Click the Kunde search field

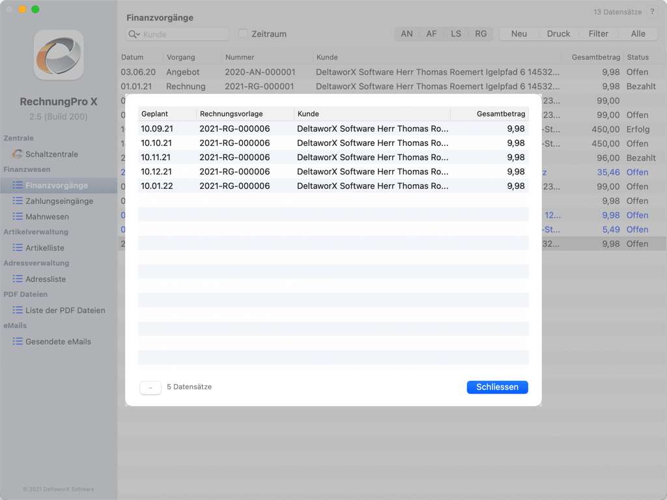[184, 35]
